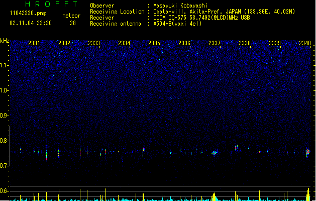Click time marker 2340
Screen dimensions: 316x201
pos(305,43)
